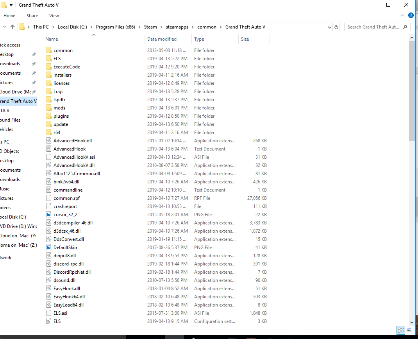Navigate to This PC in breadcrumb
The height and width of the screenshot is (339, 418).
[x=41, y=27]
